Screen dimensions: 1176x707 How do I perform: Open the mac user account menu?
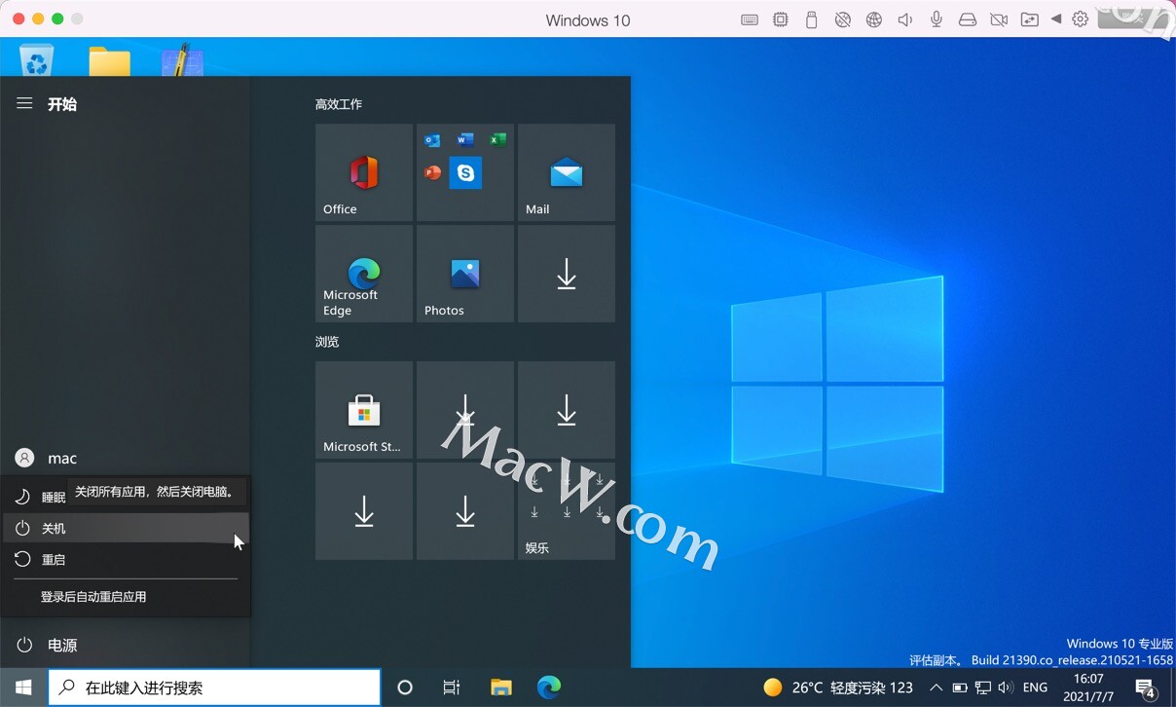(x=125, y=458)
